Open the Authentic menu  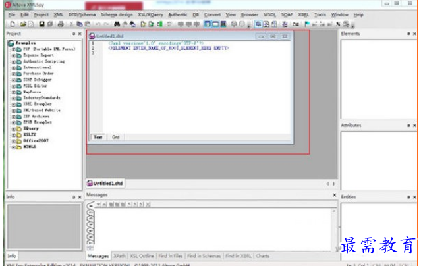[x=178, y=14]
